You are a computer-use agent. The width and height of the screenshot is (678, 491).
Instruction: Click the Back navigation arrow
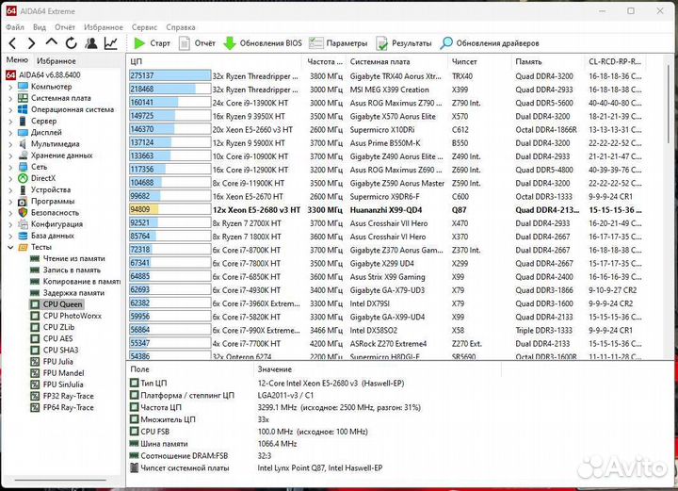12,43
